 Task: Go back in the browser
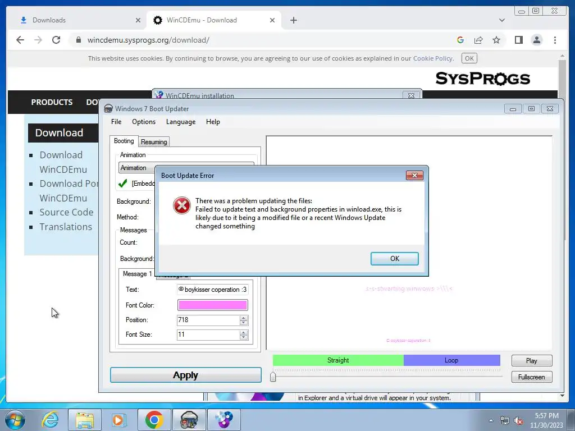point(20,40)
